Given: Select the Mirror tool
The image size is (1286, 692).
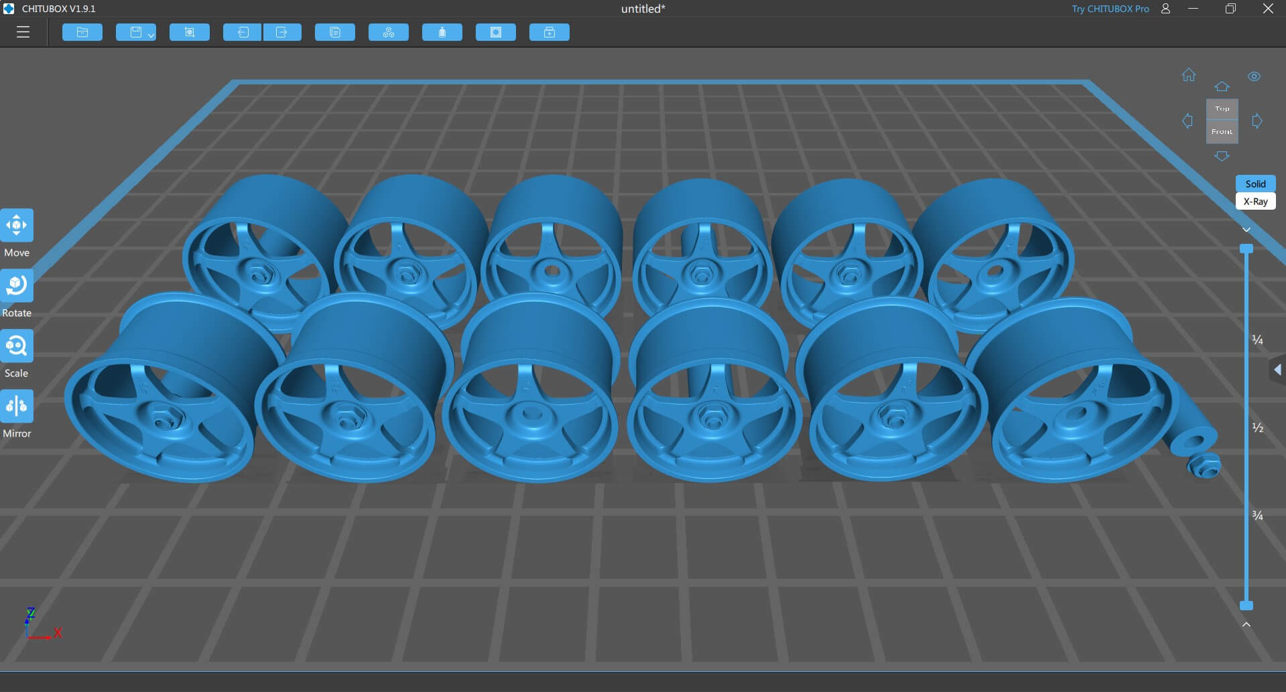Looking at the screenshot, I should coord(17,407).
